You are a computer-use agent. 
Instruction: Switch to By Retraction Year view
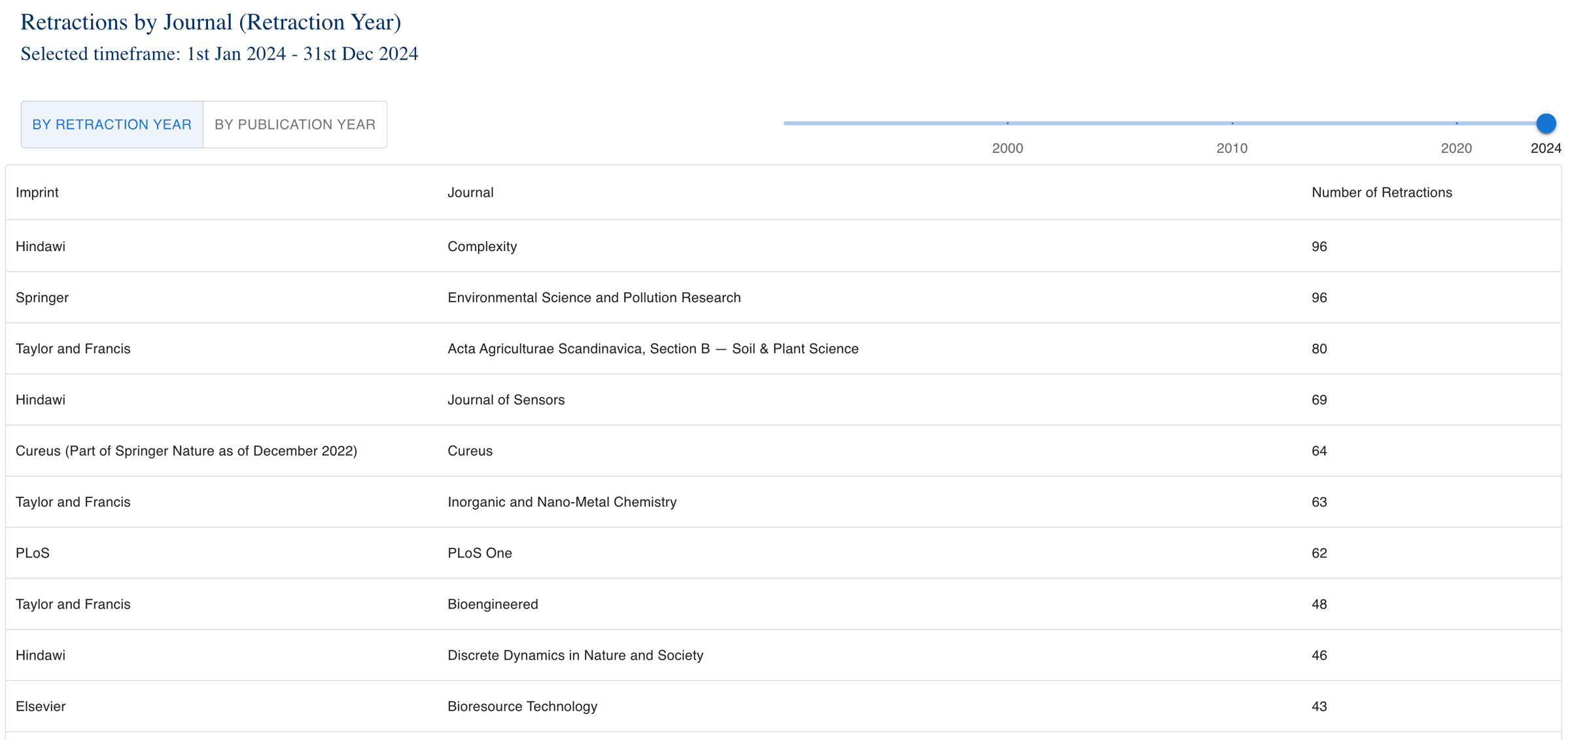(112, 124)
